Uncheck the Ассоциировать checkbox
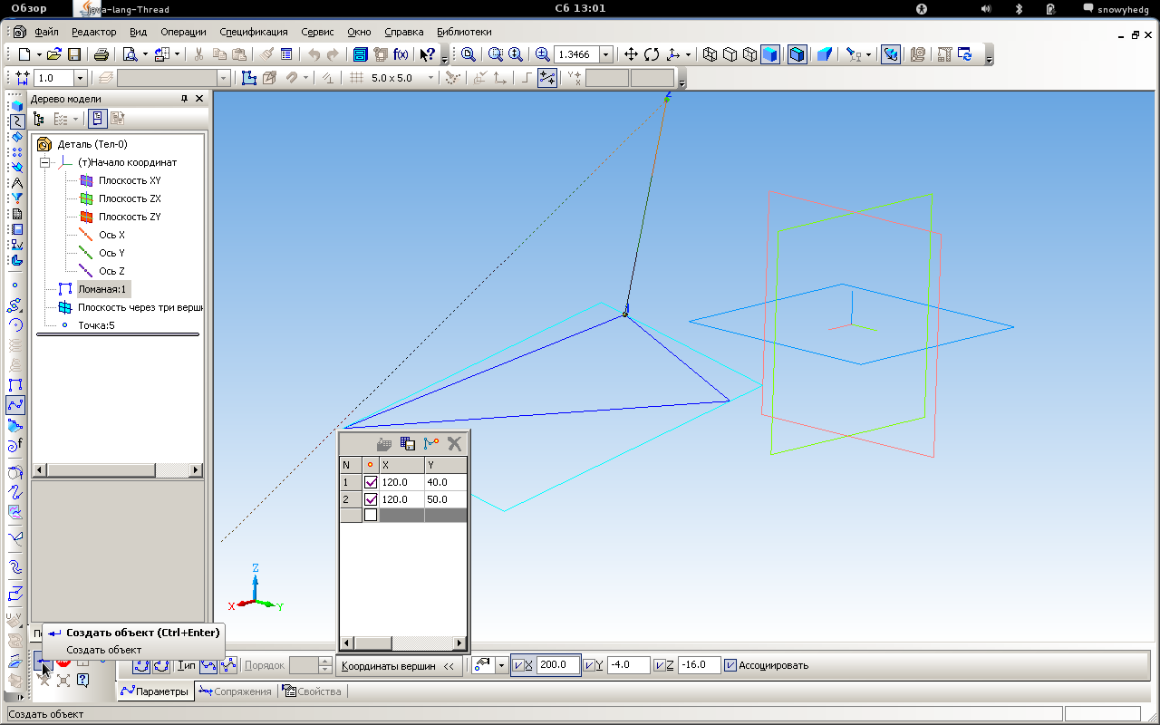 [x=730, y=665]
